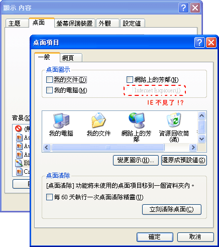Select the 網路上的芳鄰 network icon
The image size is (219, 247).
137,120
